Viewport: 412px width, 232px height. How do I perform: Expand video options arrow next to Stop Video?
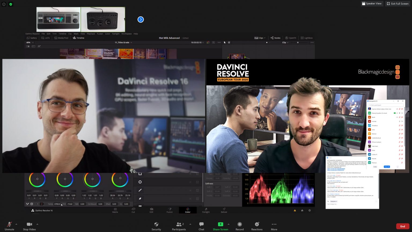37,224
